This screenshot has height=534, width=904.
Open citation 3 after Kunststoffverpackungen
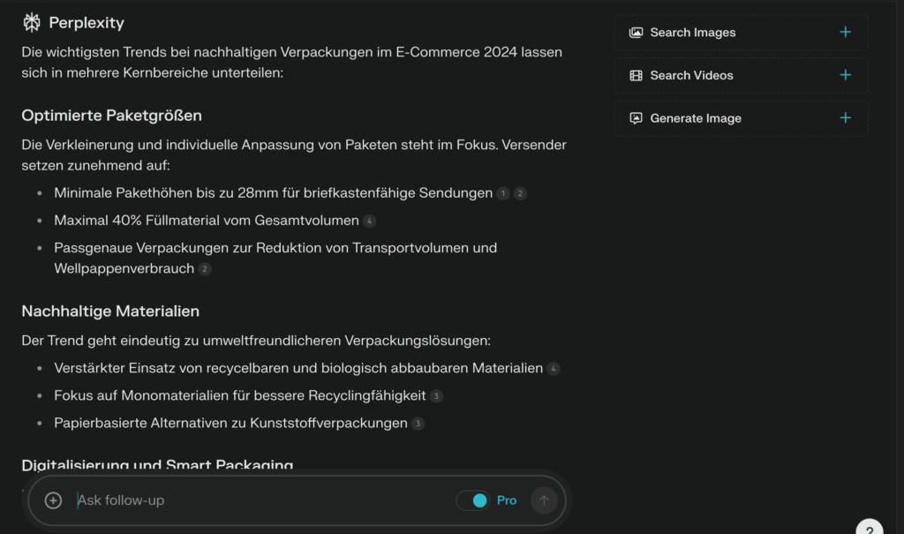pyautogui.click(x=418, y=424)
